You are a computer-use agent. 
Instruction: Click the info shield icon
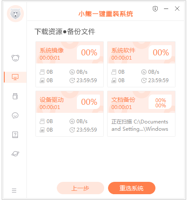155,9
